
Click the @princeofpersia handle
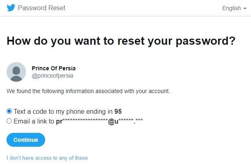[x=52, y=76]
